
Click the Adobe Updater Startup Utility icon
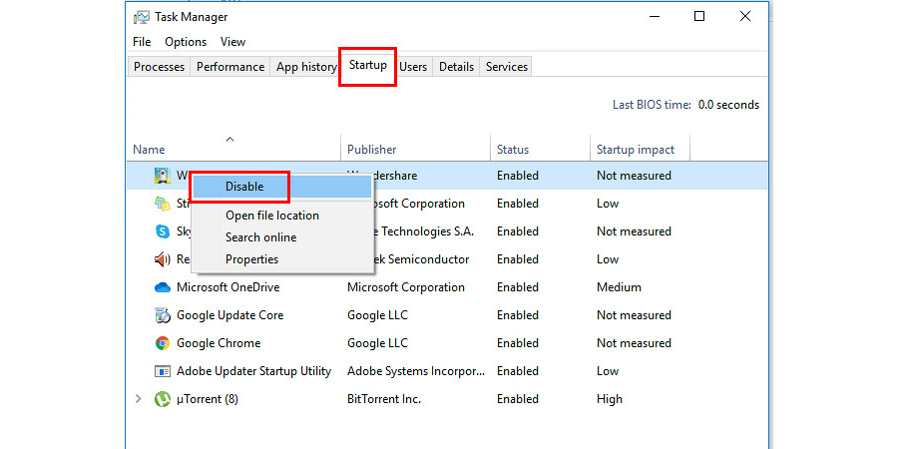click(163, 371)
